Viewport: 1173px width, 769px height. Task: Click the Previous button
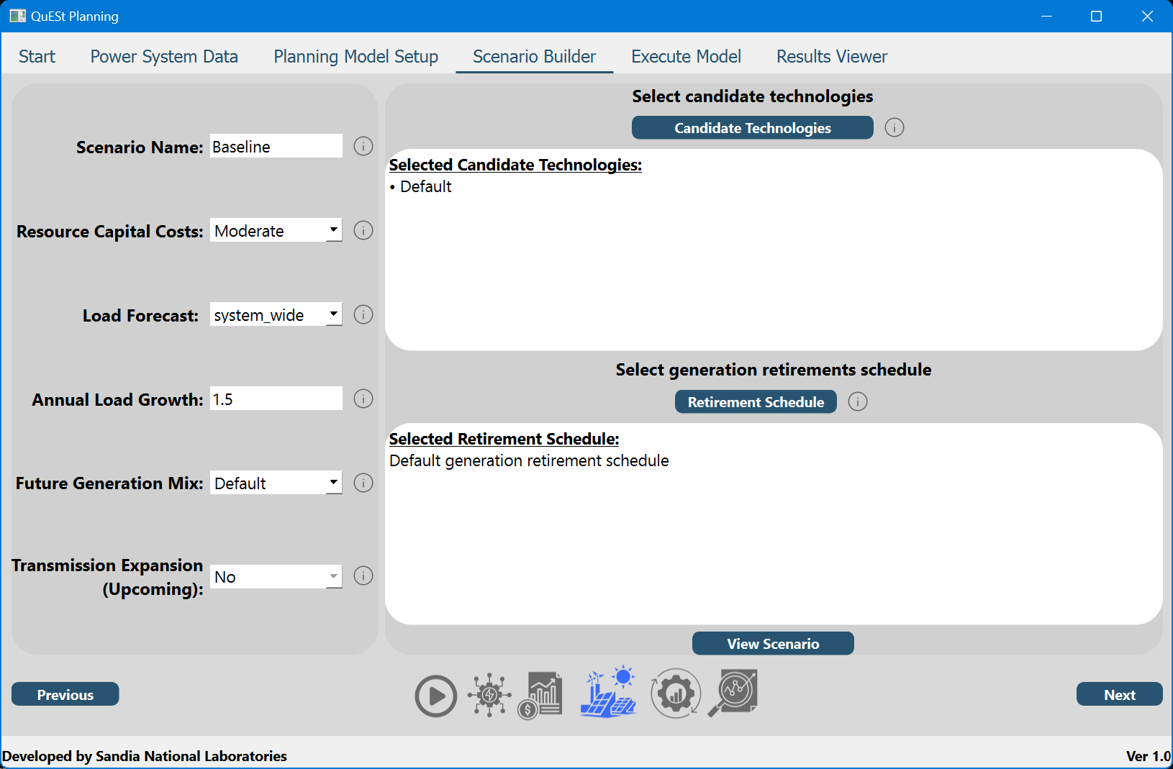[65, 695]
